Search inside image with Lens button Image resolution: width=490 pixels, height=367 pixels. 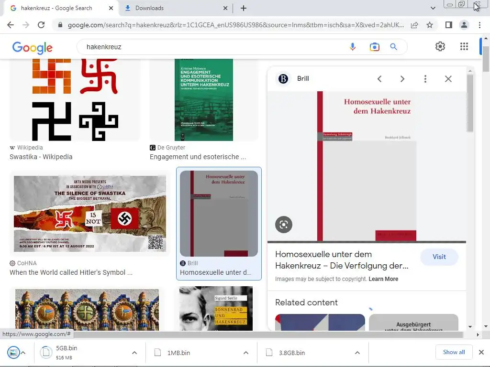(284, 225)
